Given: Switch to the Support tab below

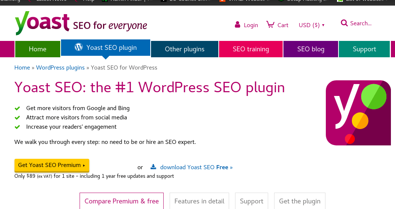Looking at the screenshot, I should (x=251, y=201).
